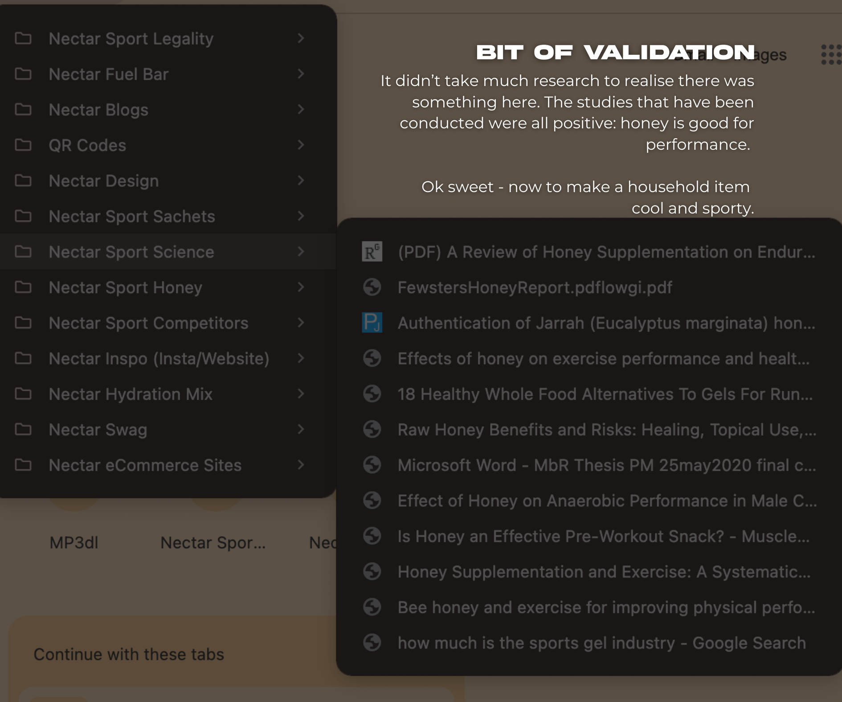Open the Nectar Hydration Mix folder
This screenshot has width=842, height=702.
pyautogui.click(x=131, y=394)
